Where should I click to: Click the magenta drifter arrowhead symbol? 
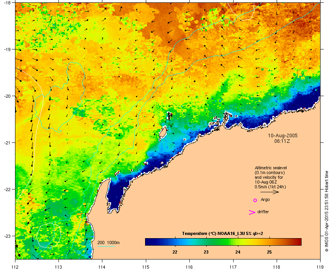[x=252, y=212]
